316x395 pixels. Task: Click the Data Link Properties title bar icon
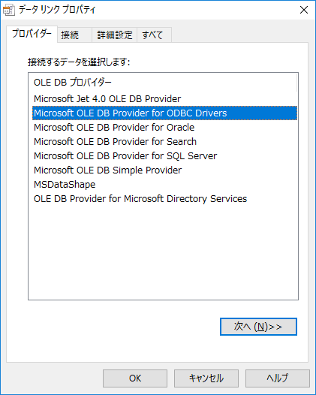coord(8,10)
